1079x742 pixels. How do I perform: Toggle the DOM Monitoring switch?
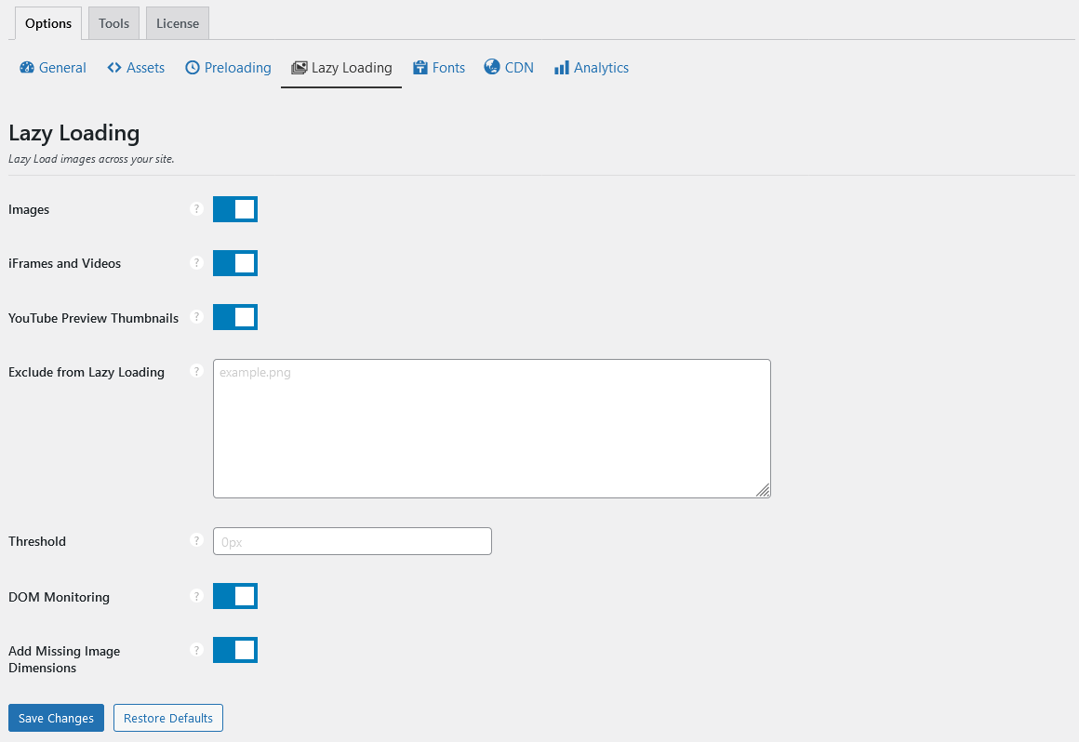pyautogui.click(x=235, y=596)
